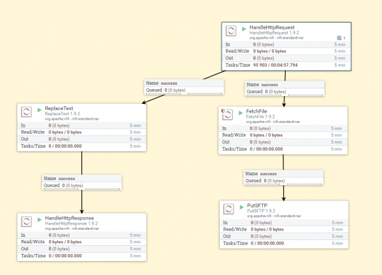Select the HandleHttpResponse processor icon

(27, 222)
